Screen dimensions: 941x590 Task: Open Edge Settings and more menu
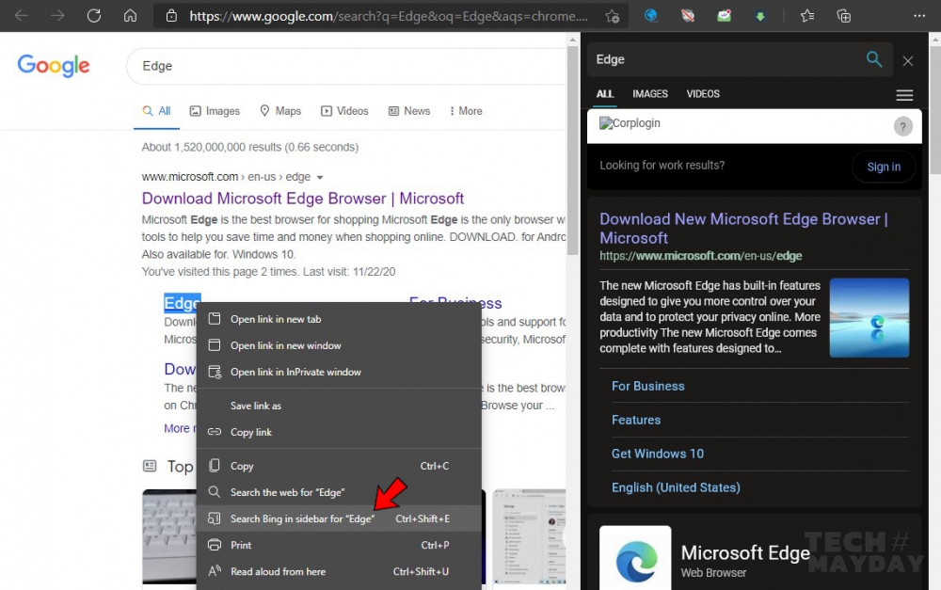click(918, 16)
